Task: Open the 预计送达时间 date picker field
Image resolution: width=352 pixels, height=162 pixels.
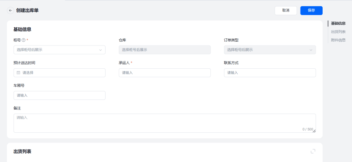Action: click(59, 73)
